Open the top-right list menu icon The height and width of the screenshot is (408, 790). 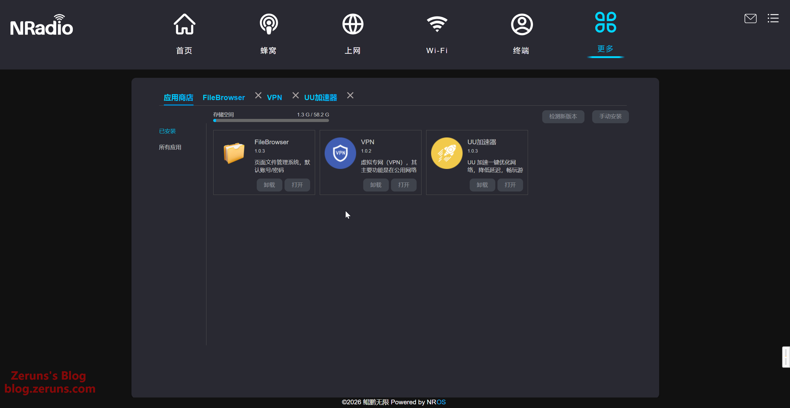click(773, 19)
